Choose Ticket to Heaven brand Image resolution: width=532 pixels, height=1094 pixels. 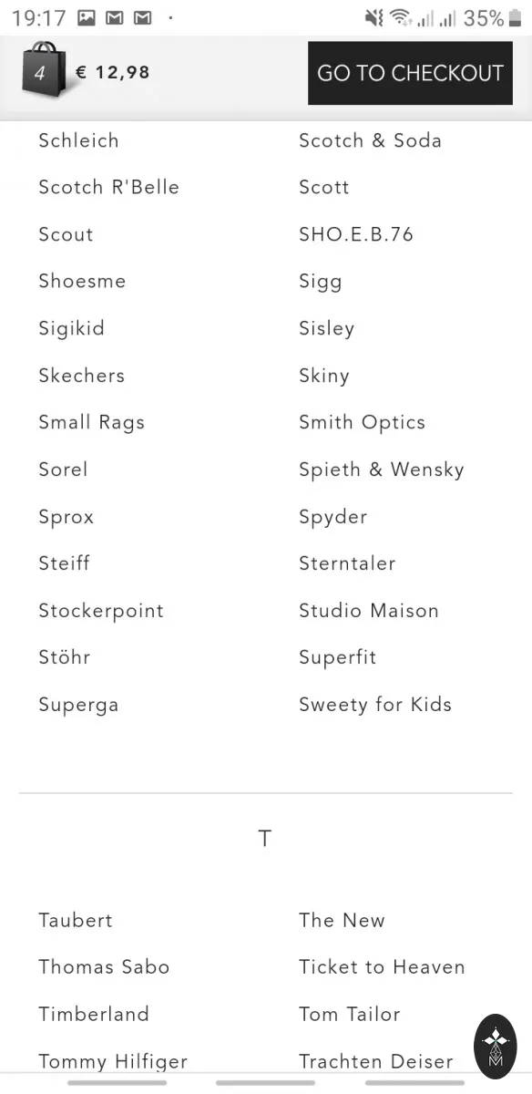click(382, 967)
